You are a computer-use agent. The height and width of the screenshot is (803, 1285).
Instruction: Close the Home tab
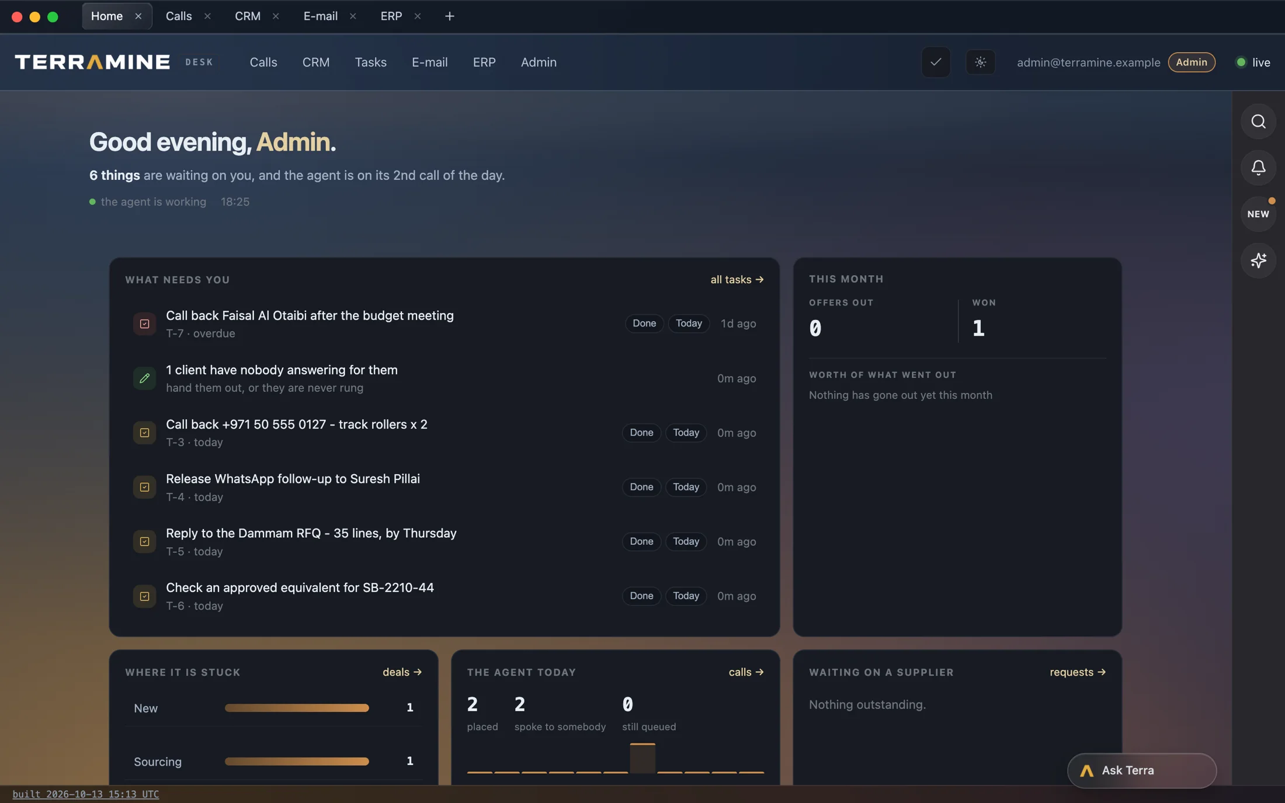(x=138, y=16)
